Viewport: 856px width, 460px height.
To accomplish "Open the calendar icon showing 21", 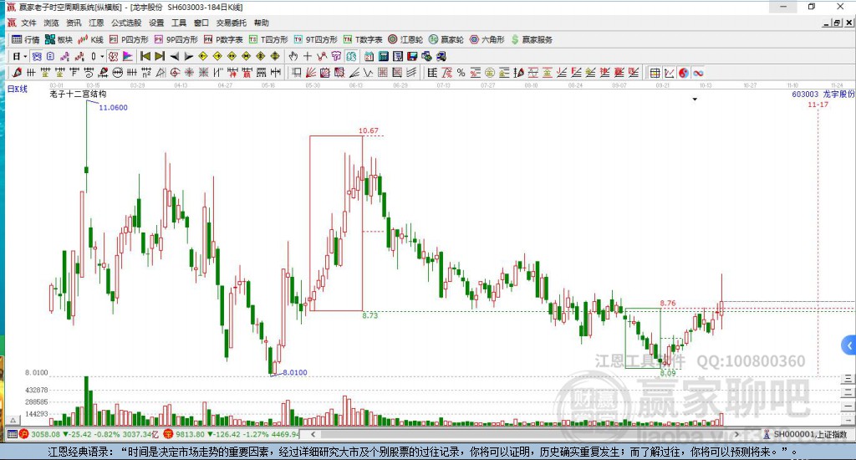I will (x=369, y=56).
